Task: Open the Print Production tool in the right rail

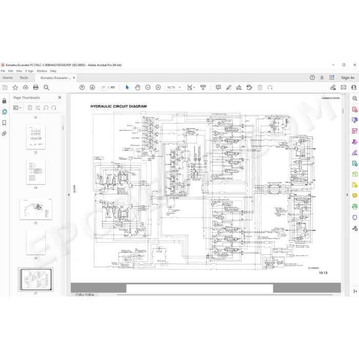Action: click(x=355, y=207)
